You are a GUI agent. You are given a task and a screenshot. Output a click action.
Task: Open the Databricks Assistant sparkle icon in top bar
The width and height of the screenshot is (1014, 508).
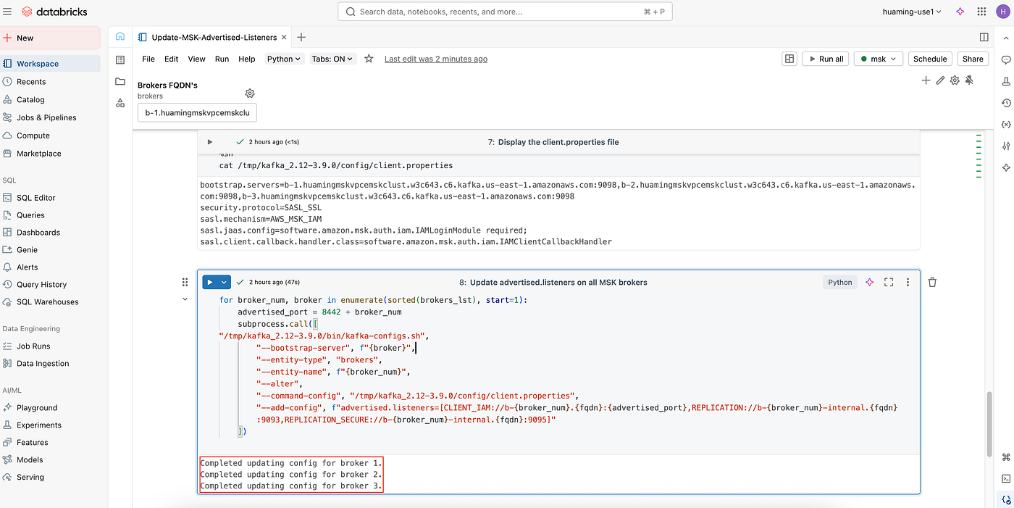(960, 12)
